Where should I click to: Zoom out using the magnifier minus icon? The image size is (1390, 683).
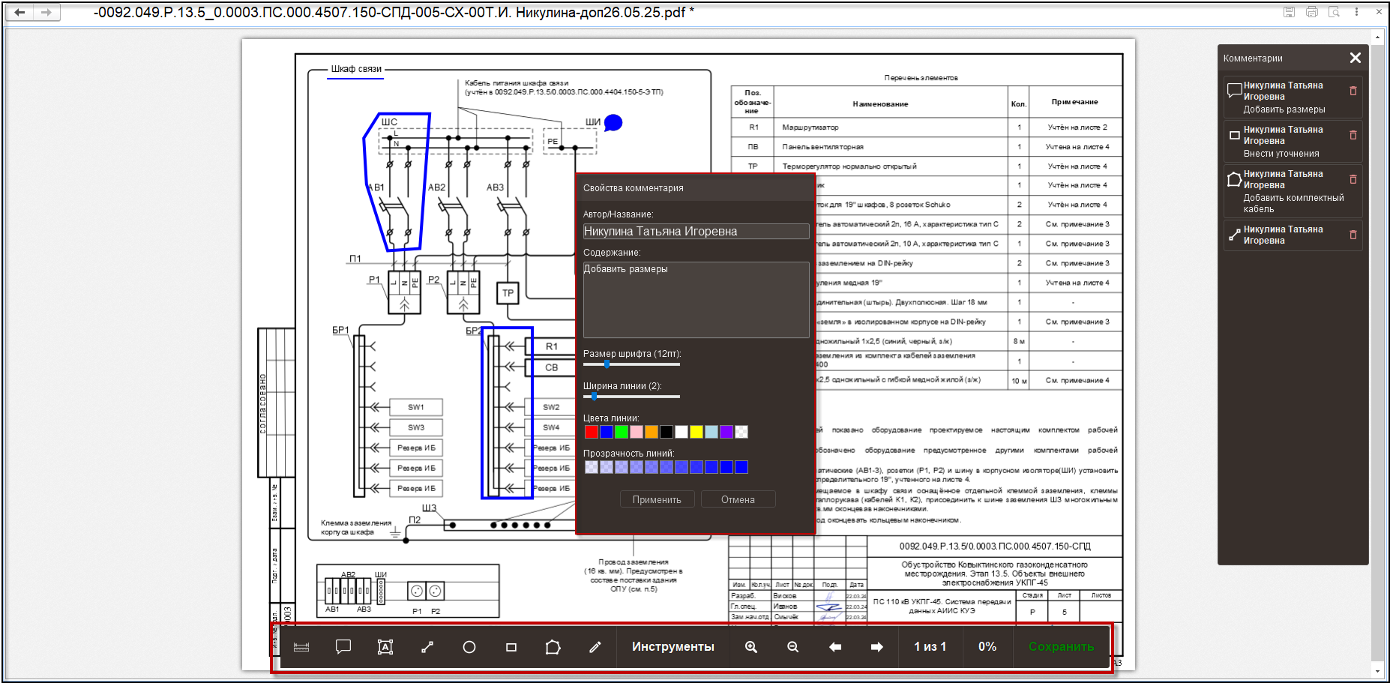point(793,647)
